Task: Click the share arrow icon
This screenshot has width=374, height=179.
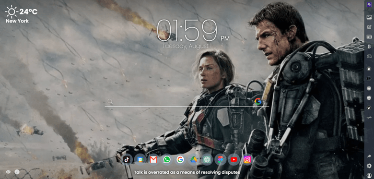Action: coord(369,156)
